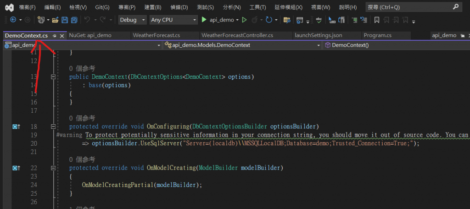Open the 工具(T) menu

257,7
